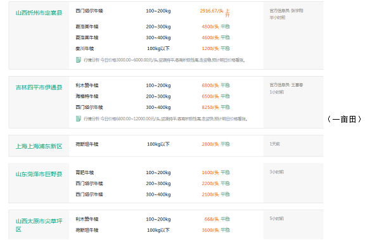Click 利木赞牛犊 in the 668/头 row
370x240 pixels.
coord(87,219)
